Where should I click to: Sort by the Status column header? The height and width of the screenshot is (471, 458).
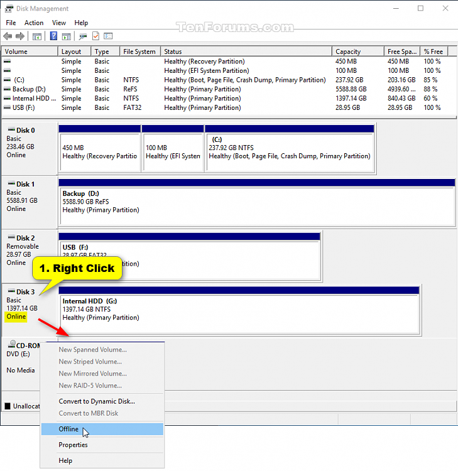click(x=246, y=51)
